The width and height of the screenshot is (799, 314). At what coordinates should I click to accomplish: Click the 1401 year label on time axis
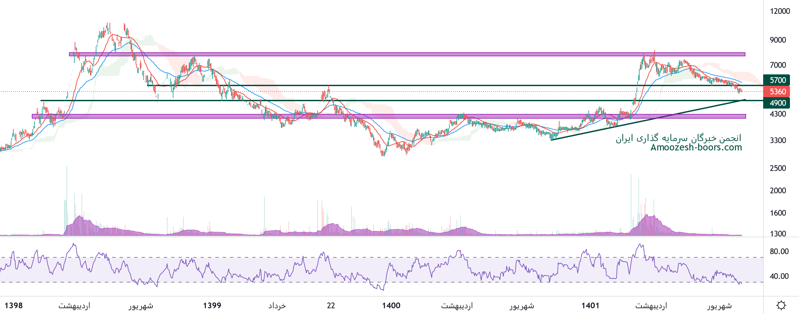click(x=590, y=305)
